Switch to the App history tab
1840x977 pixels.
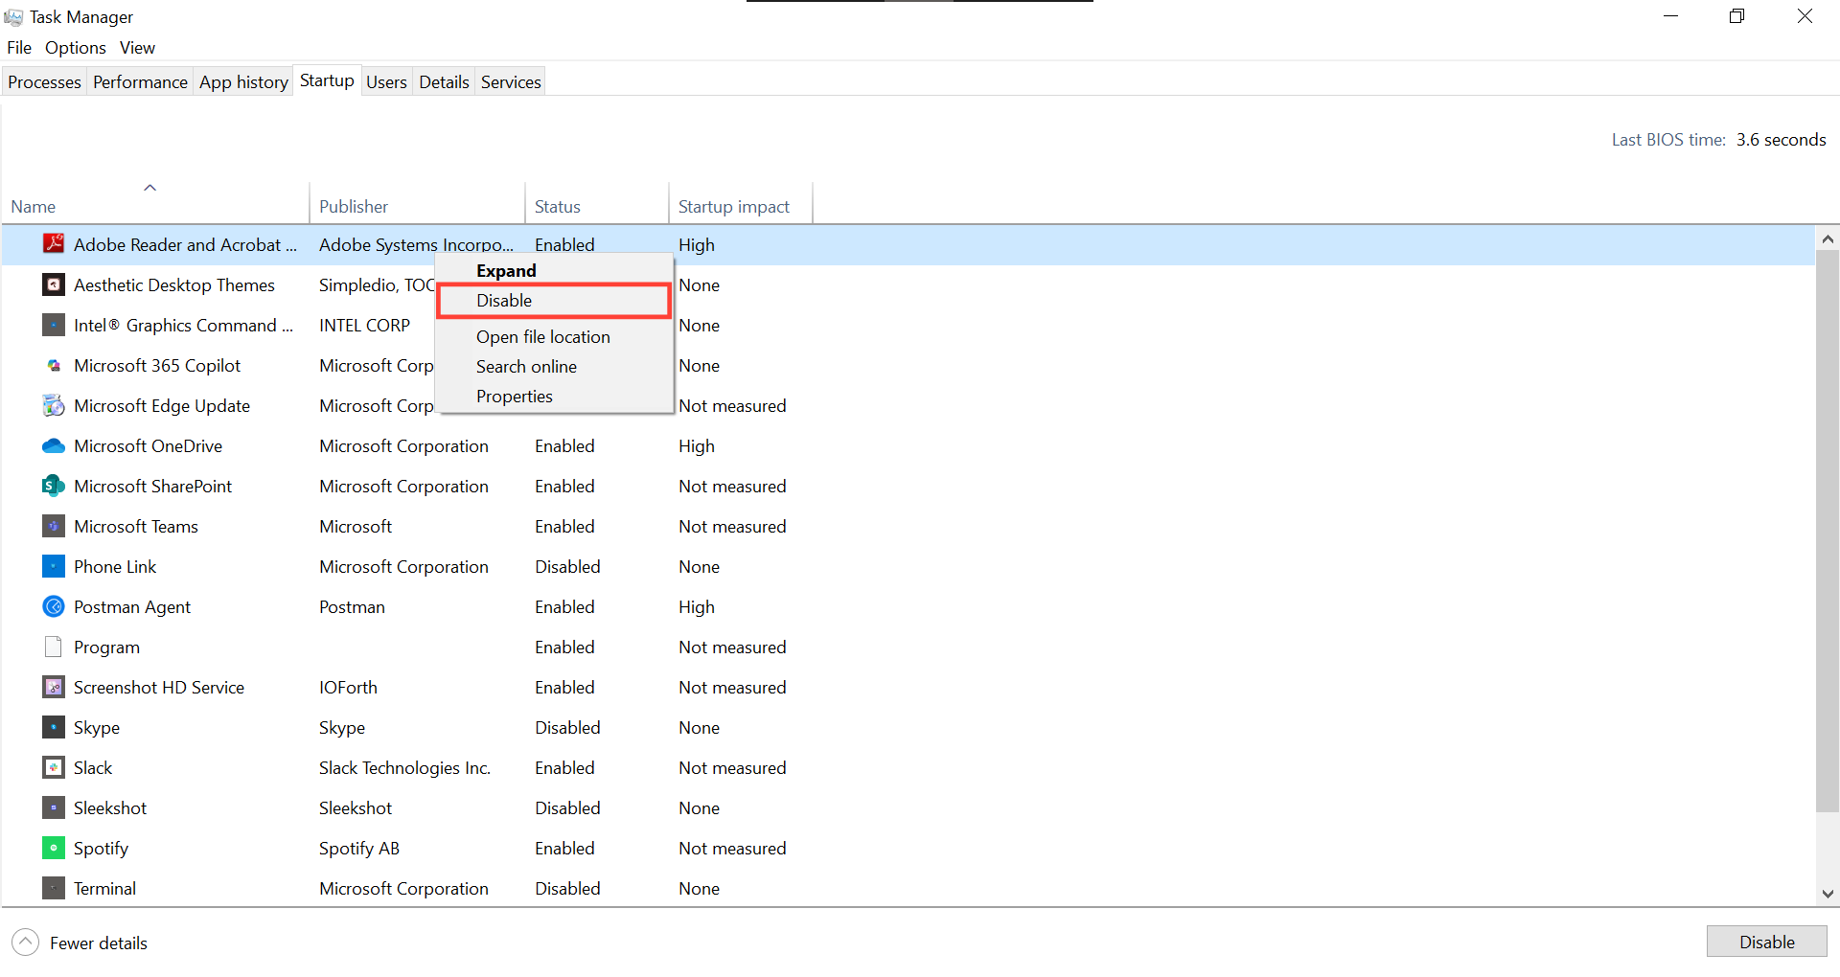[243, 82]
